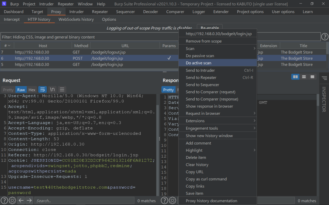
Task: Open the filter help question mark icon
Action: coord(325,37)
